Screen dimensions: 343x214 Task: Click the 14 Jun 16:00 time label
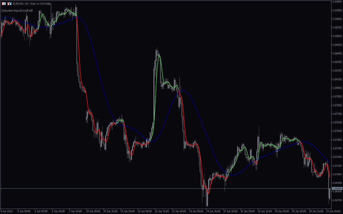(x=214, y=211)
